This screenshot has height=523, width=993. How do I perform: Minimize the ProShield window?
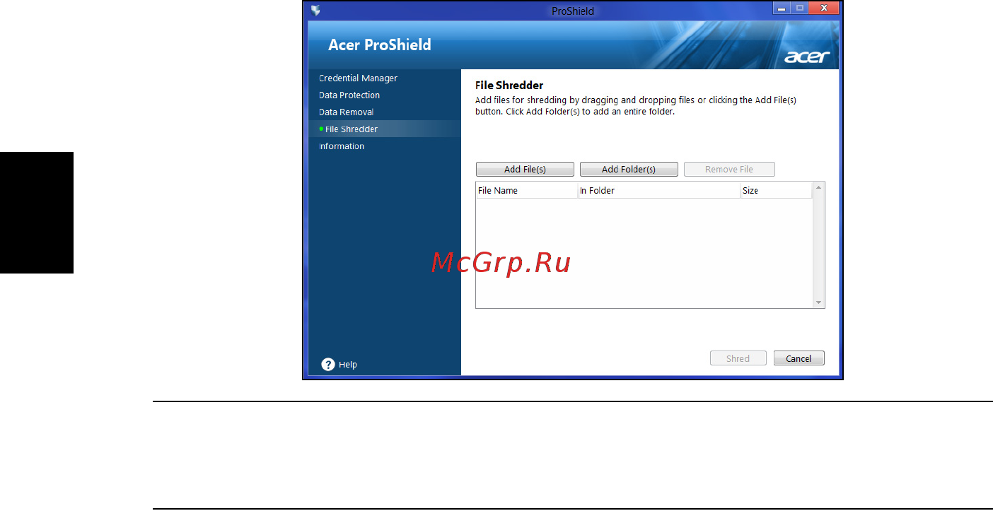coord(782,8)
